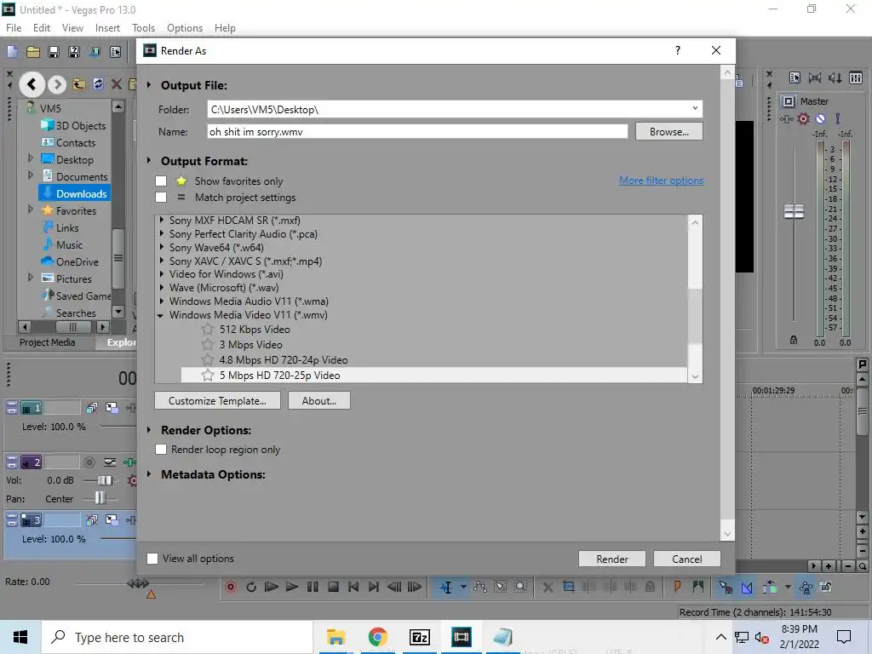
Task: Collapse the Render Options section
Action: point(149,430)
